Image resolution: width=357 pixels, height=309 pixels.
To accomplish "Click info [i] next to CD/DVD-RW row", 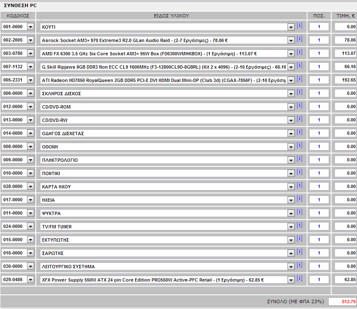I will point(300,119).
